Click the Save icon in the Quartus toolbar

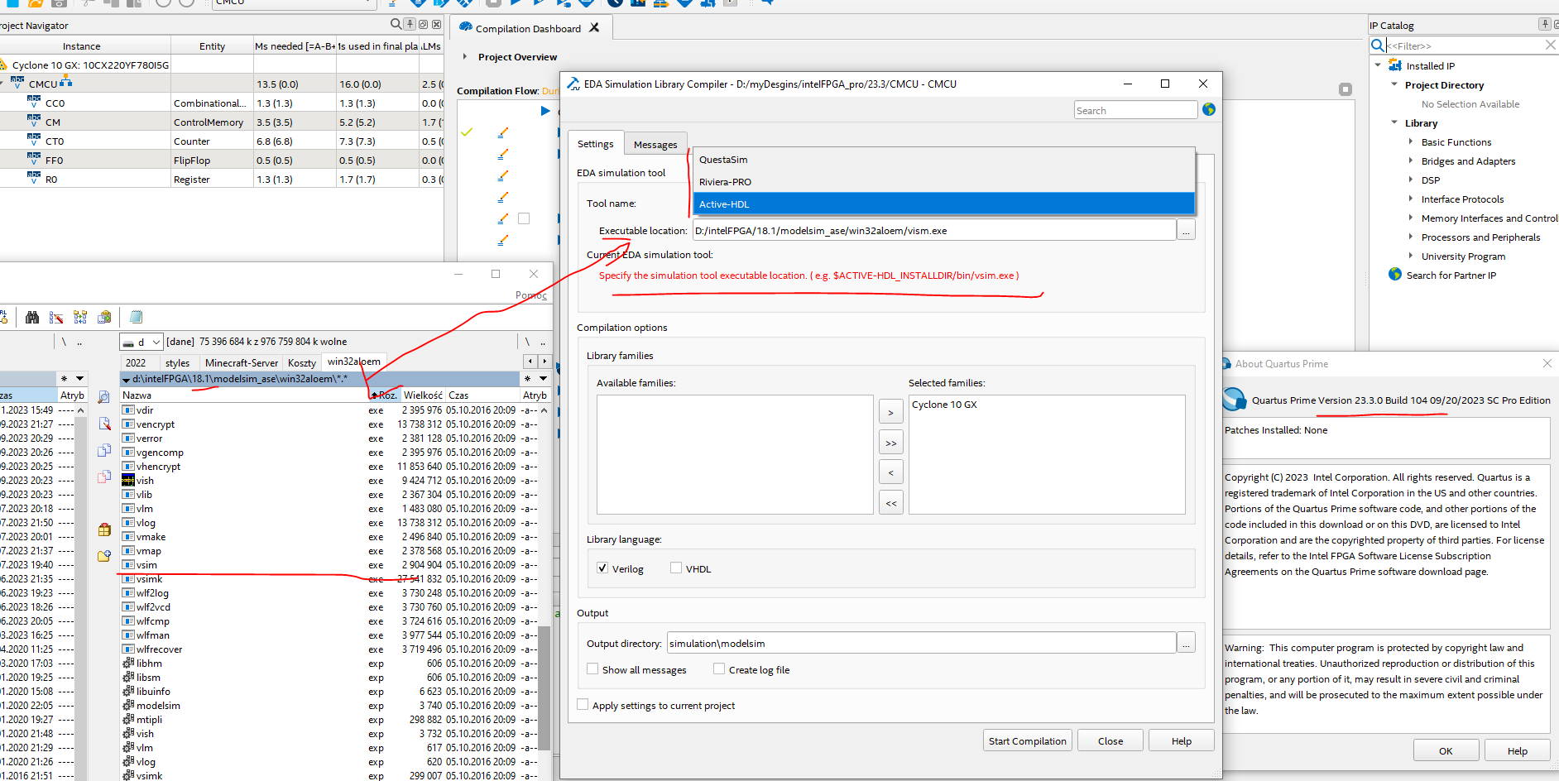(x=58, y=3)
